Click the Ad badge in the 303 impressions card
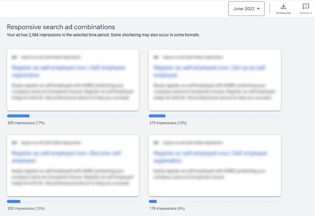The width and height of the screenshot is (315, 216). (x=14, y=142)
